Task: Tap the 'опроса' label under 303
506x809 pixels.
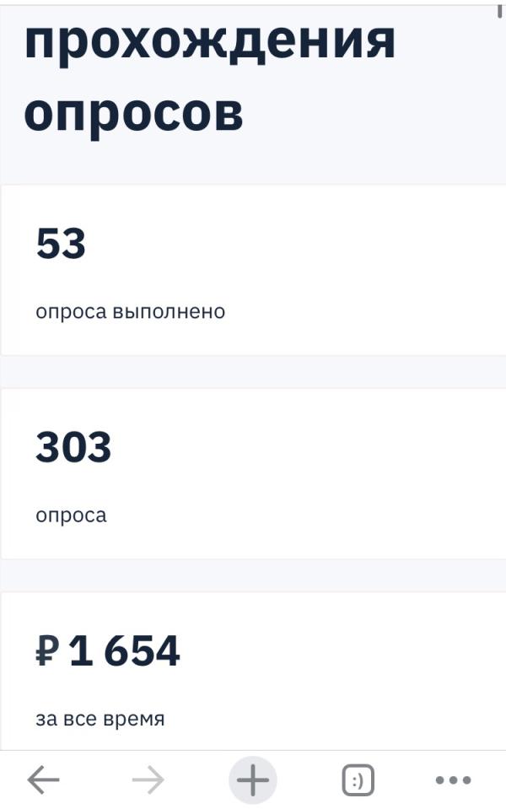Action: 71,515
